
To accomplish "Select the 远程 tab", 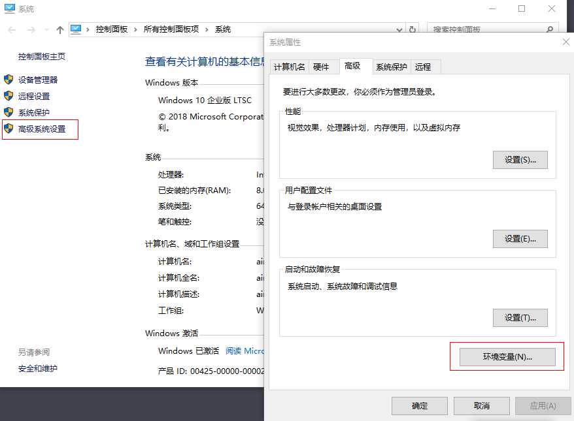I will tap(423, 67).
